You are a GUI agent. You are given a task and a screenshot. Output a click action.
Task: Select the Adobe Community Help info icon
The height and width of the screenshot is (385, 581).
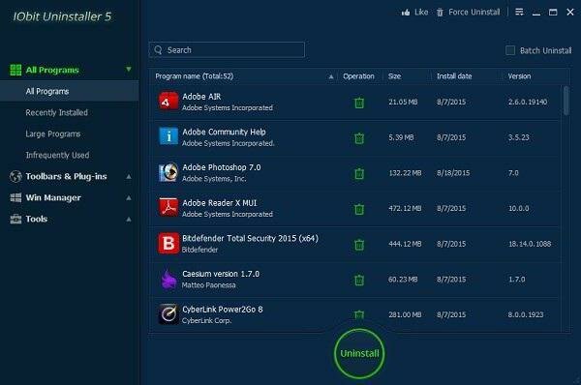pos(168,136)
